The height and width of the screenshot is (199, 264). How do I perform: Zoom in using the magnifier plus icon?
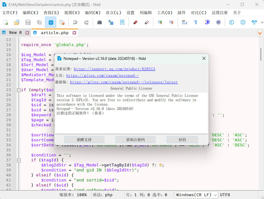[x=160, y=22]
